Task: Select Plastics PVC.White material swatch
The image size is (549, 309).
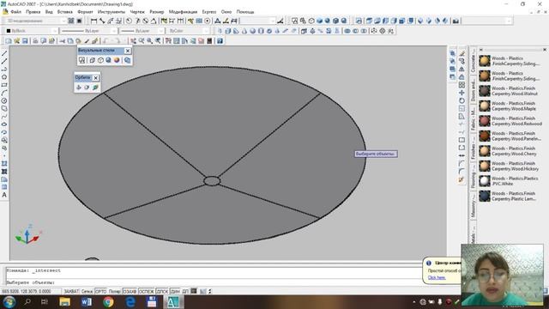Action: [x=485, y=181]
